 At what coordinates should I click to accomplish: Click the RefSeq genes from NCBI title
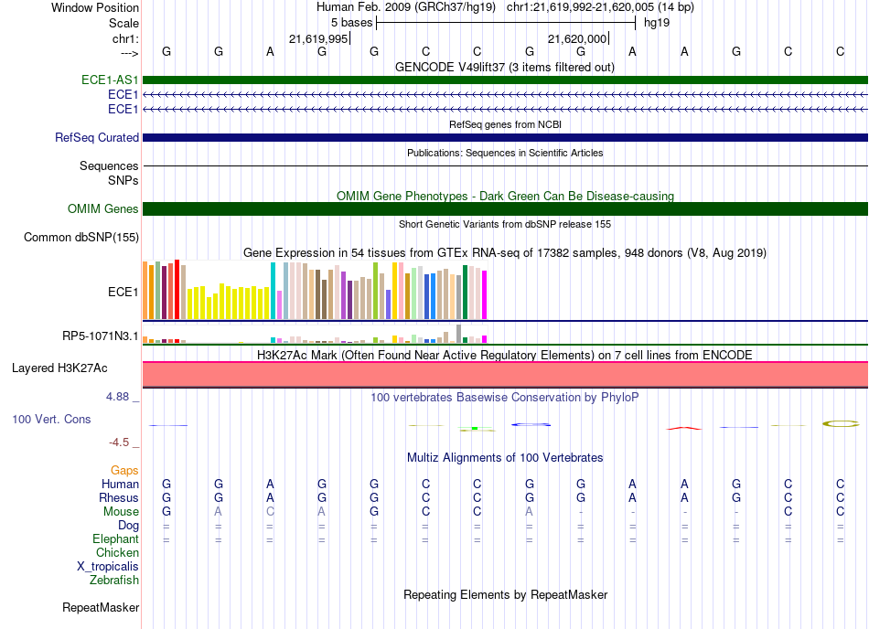pyautogui.click(x=505, y=124)
